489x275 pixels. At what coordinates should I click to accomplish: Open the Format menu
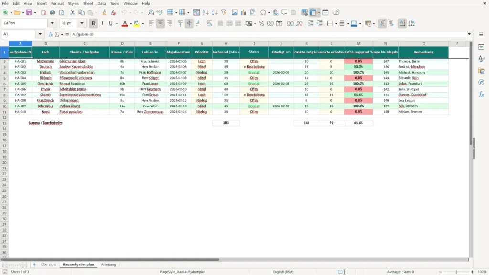pos(57,3)
